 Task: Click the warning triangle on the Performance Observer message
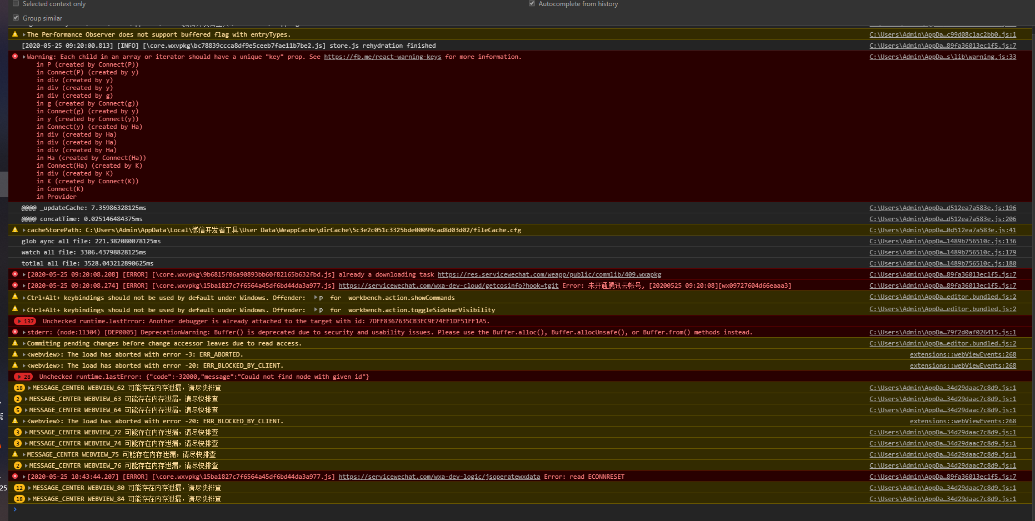pos(15,34)
